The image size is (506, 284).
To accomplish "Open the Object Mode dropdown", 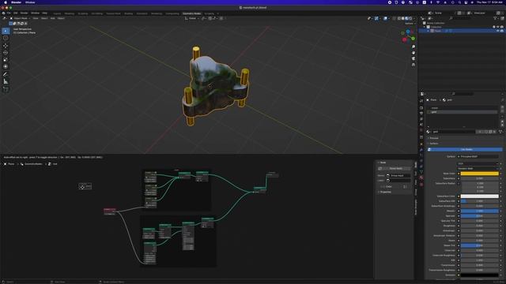I will [x=20, y=18].
